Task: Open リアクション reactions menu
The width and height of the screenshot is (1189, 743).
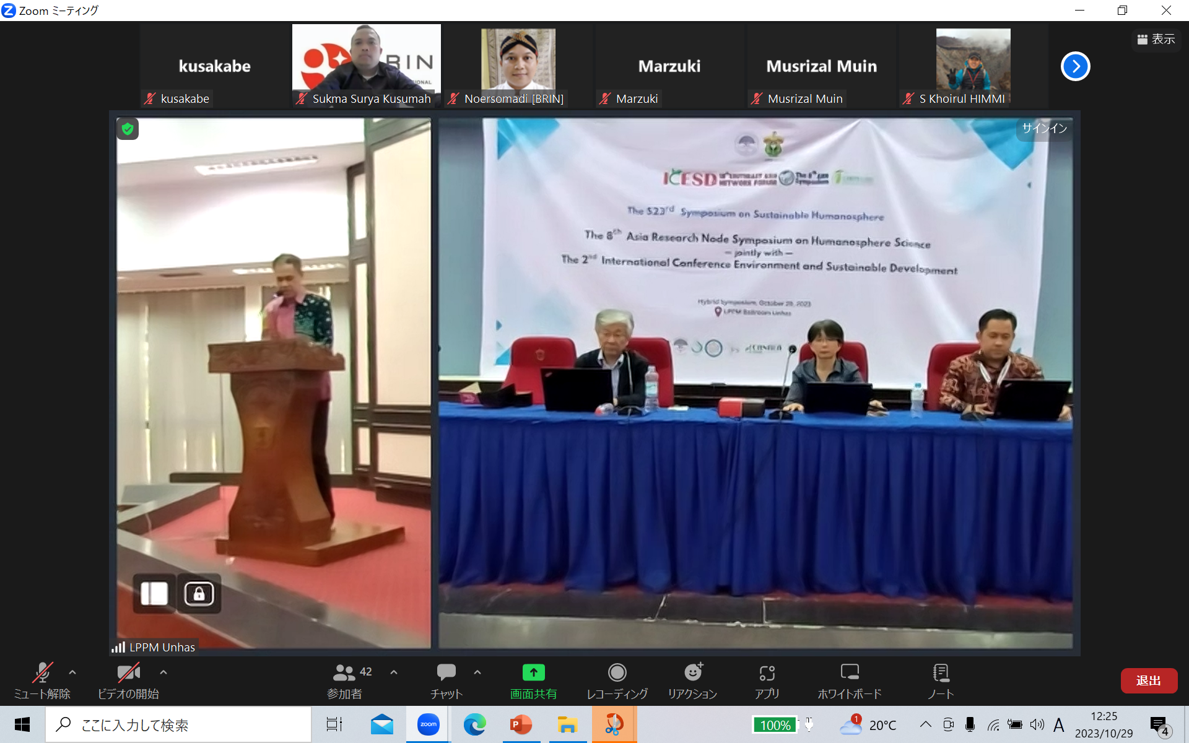Action: click(x=692, y=681)
